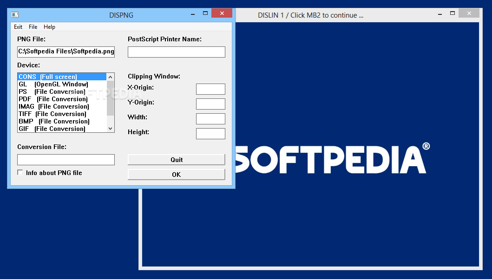Minimize the DISPNG window
The height and width of the screenshot is (279, 492).
[193, 14]
